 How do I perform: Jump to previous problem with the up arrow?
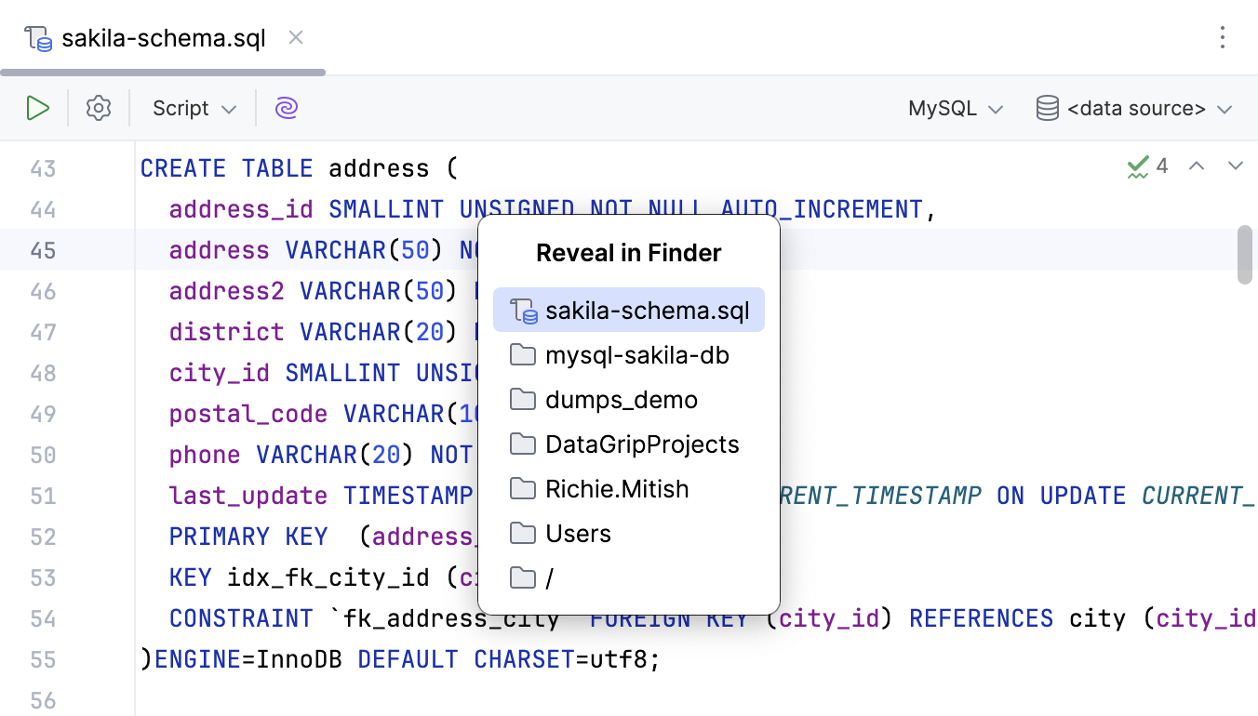coord(1197,166)
